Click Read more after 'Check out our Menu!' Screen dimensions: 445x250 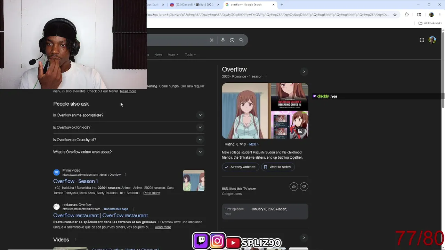coord(128,91)
